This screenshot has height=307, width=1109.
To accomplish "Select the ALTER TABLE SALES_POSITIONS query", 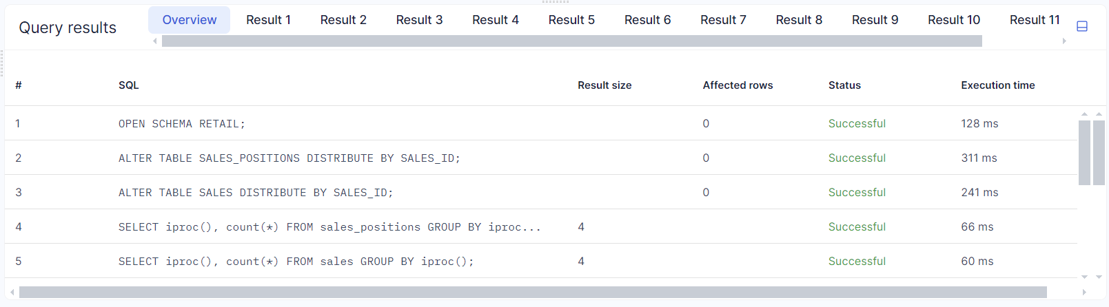I will pyautogui.click(x=289, y=158).
